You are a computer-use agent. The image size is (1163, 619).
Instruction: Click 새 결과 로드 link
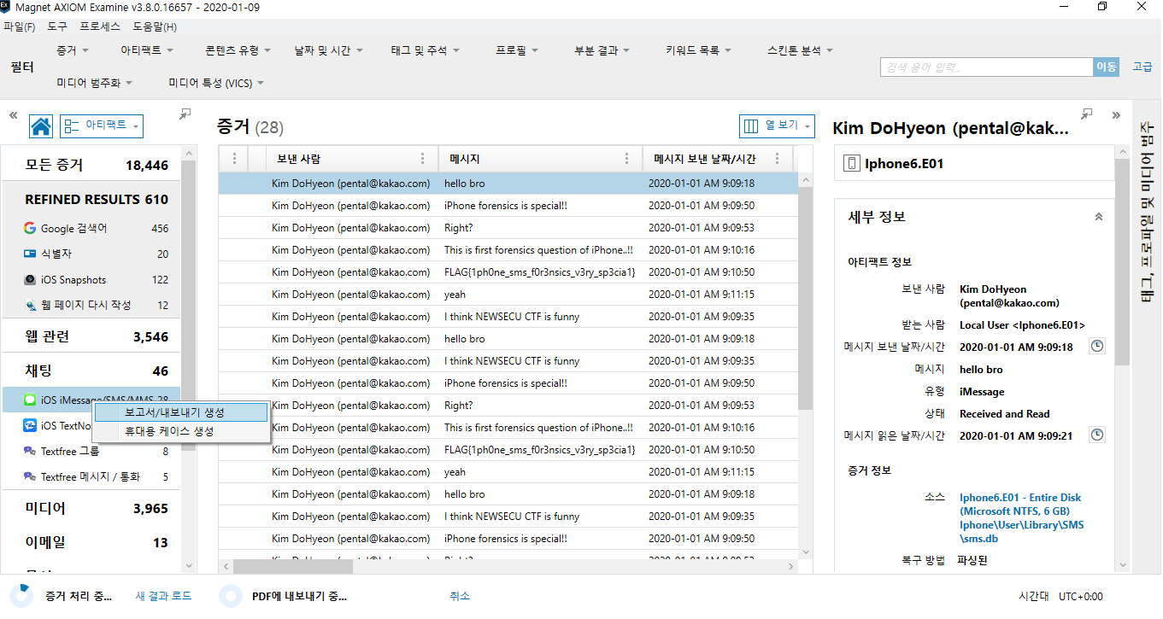[163, 596]
